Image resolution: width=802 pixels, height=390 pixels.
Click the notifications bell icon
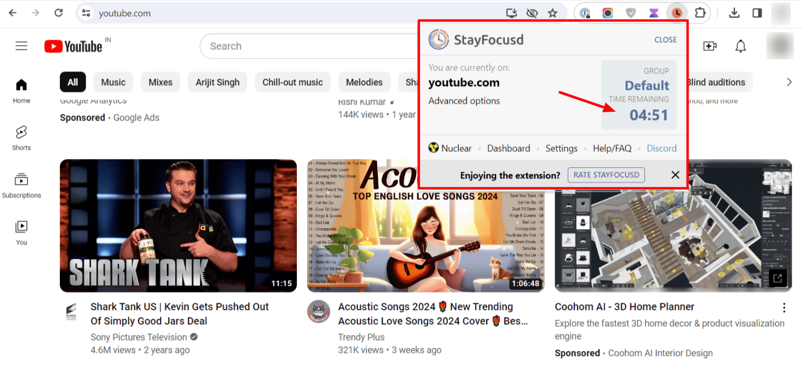[740, 46]
